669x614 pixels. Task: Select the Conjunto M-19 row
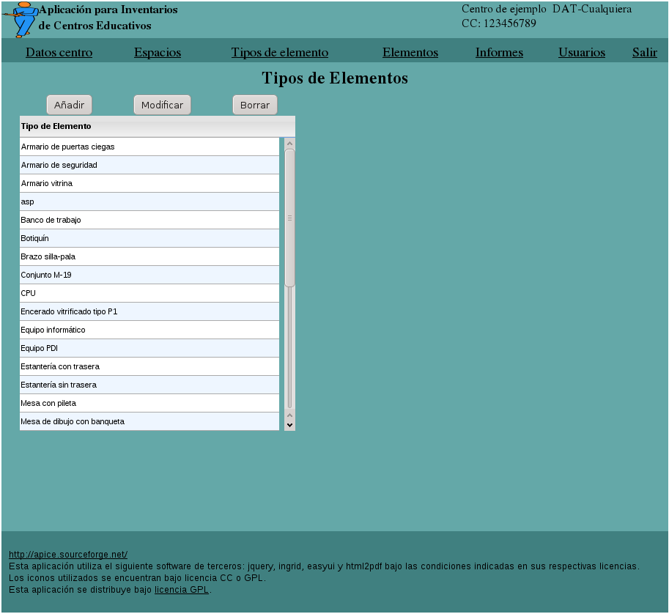tap(149, 275)
